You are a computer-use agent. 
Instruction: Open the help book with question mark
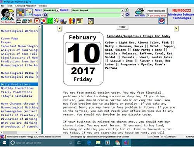(x=162, y=21)
